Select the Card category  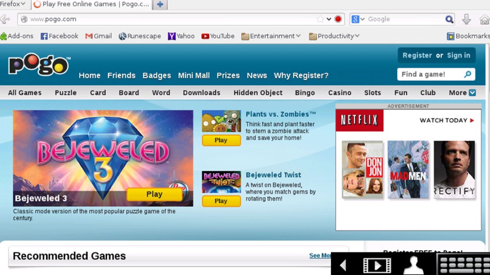tap(98, 93)
